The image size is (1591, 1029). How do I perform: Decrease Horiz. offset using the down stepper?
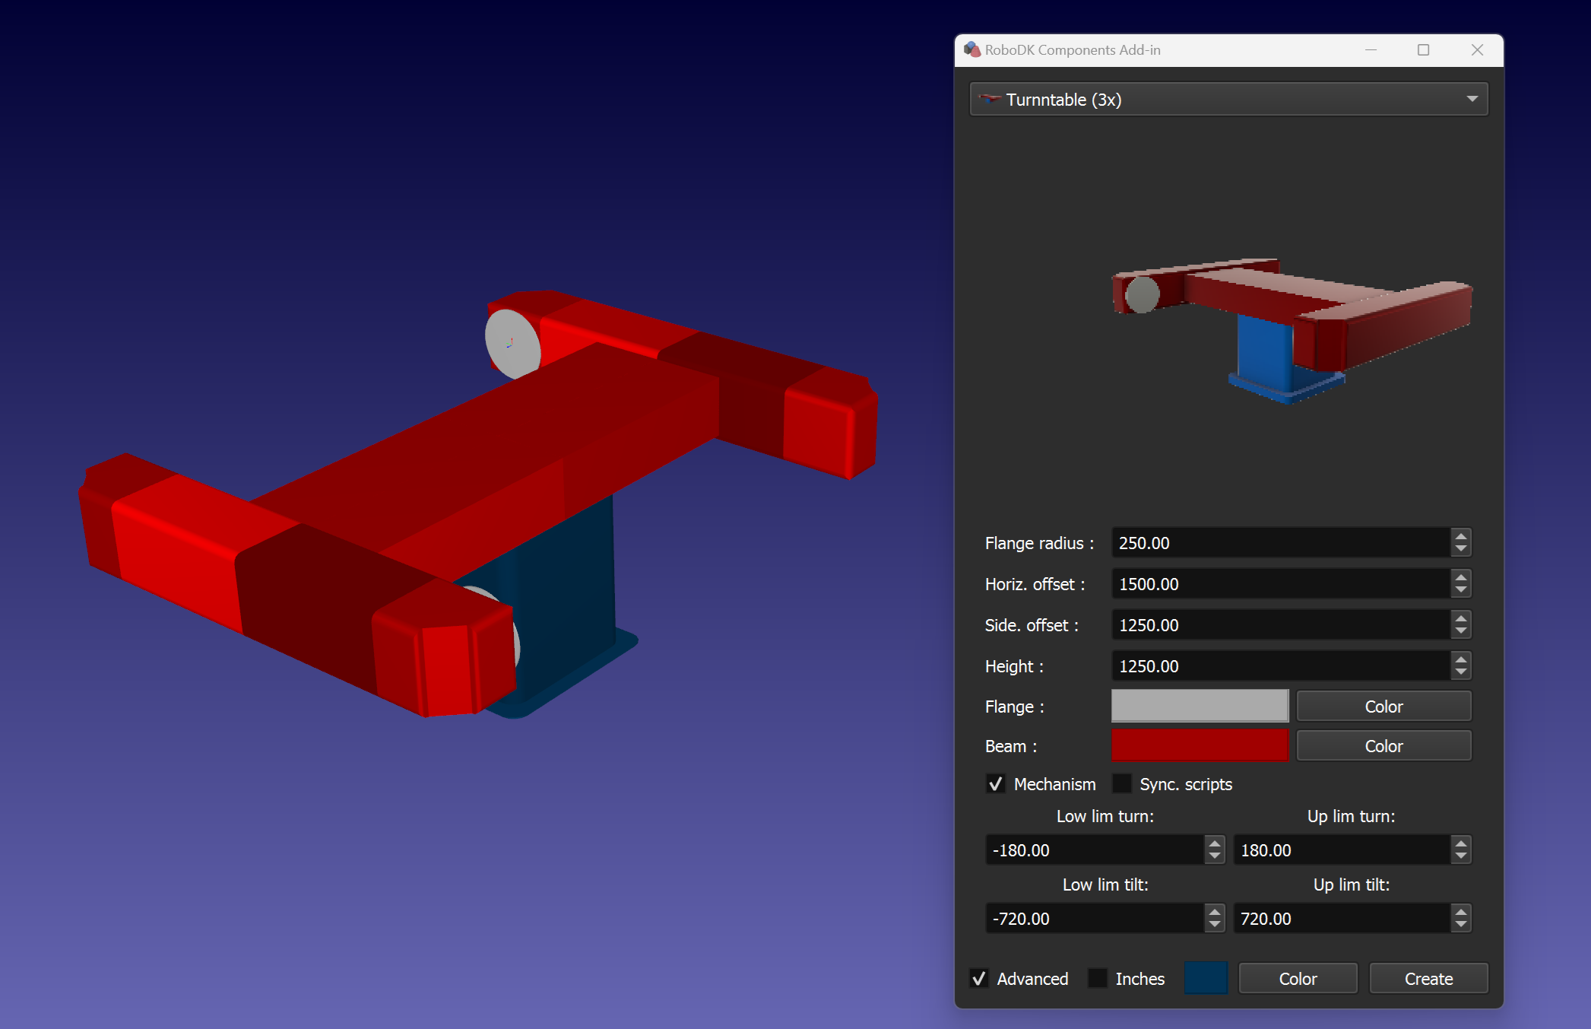pyautogui.click(x=1460, y=589)
